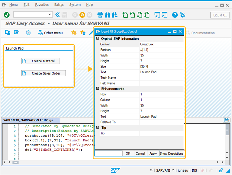
Task: Click the Relative To value field
Action: click(161, 122)
